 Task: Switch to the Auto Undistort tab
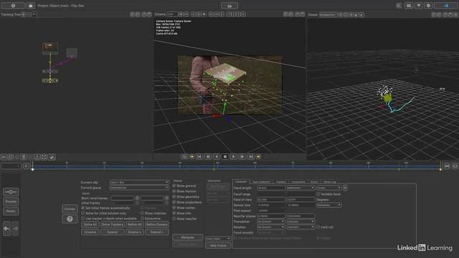[261, 182]
